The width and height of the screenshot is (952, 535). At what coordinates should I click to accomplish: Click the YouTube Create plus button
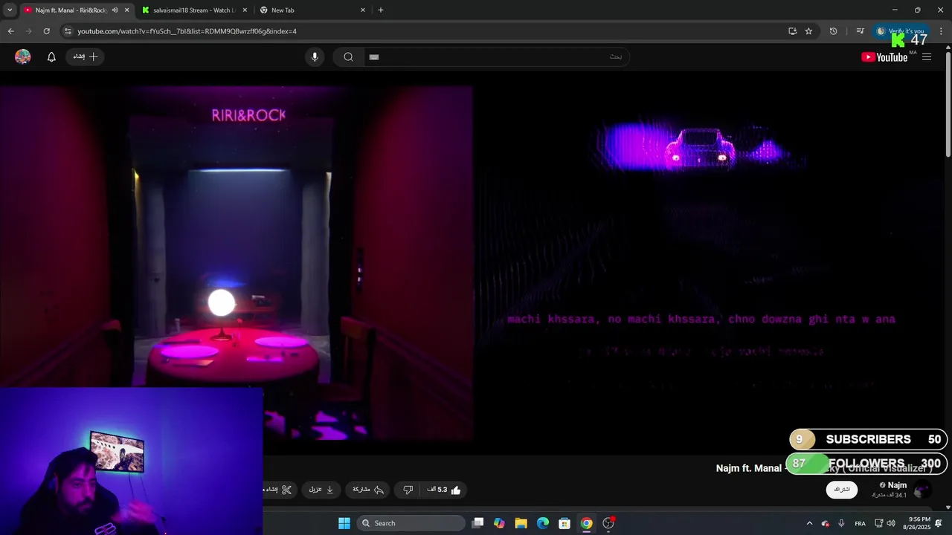(86, 56)
